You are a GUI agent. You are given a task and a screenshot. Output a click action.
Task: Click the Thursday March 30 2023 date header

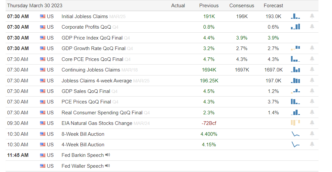click(35, 6)
